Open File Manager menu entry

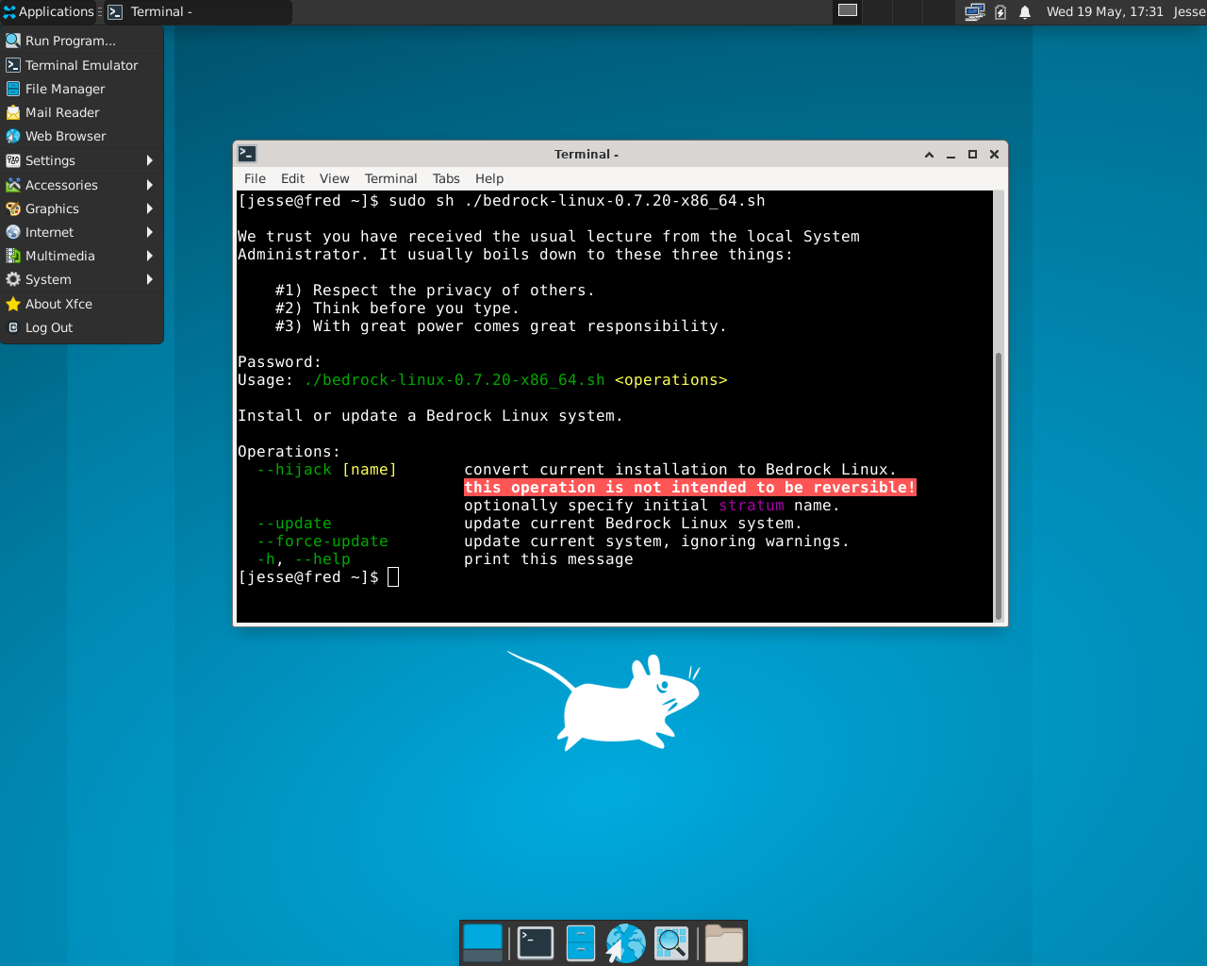point(82,89)
